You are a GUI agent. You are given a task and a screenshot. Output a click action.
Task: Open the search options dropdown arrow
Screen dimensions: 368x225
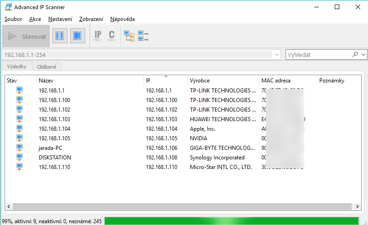(363, 55)
